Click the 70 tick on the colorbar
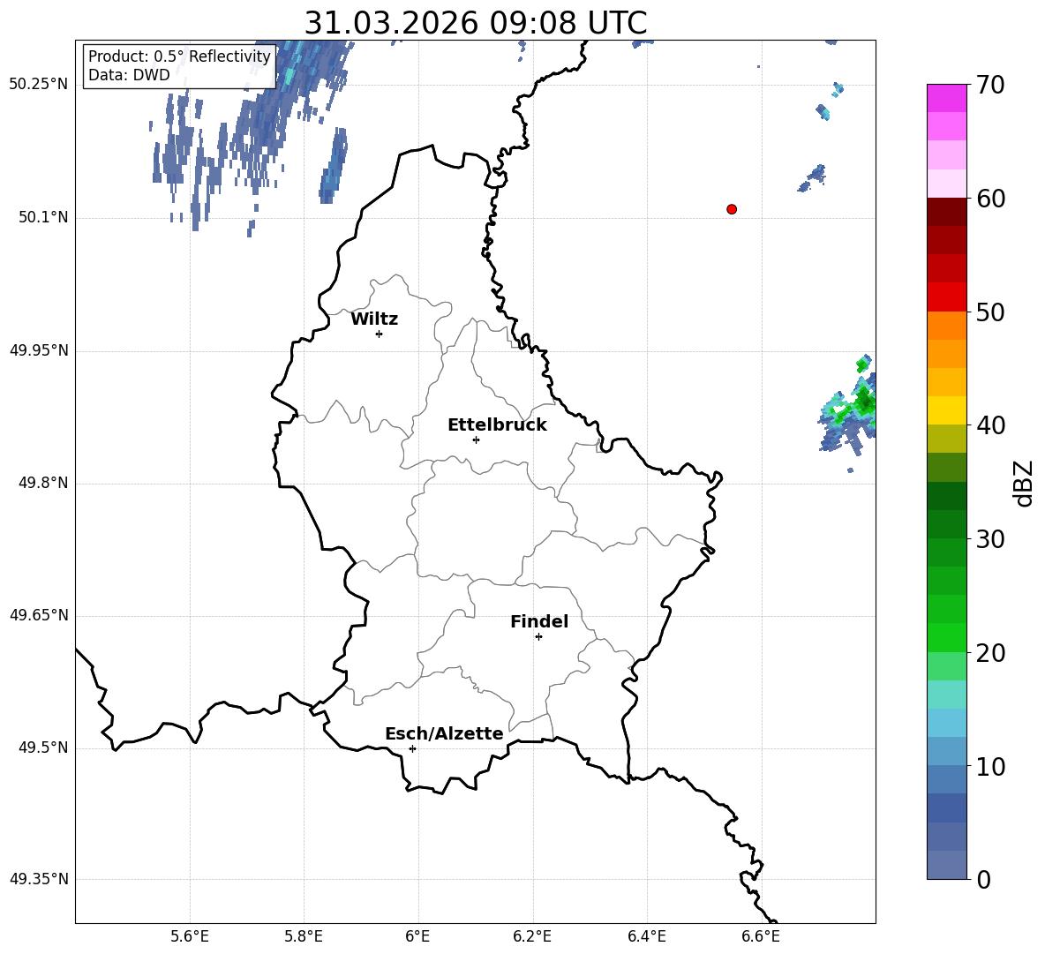The width and height of the screenshot is (1045, 954). (990, 85)
